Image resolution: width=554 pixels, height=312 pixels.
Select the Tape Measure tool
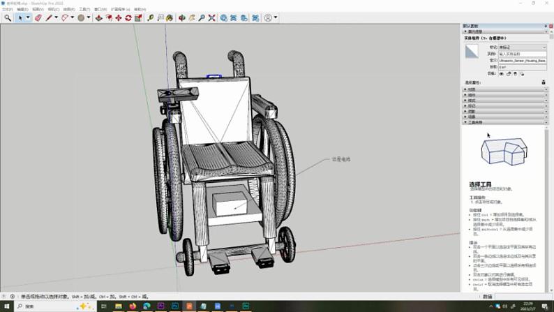click(150, 17)
